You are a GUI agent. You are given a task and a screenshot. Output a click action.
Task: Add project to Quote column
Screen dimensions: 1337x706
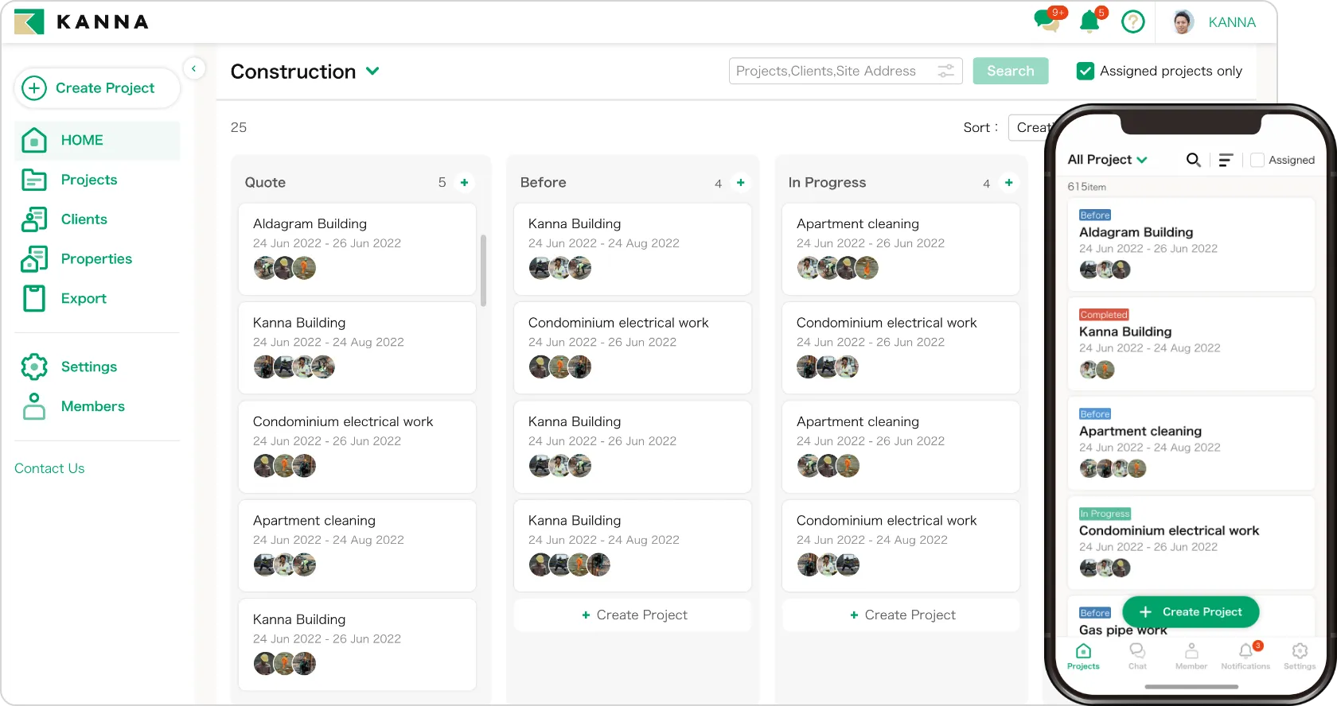tap(464, 183)
